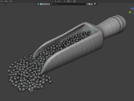Screen dimensions: 134x101
Task: Open proportional editing falloff curve menu
Action: (77, 1)
